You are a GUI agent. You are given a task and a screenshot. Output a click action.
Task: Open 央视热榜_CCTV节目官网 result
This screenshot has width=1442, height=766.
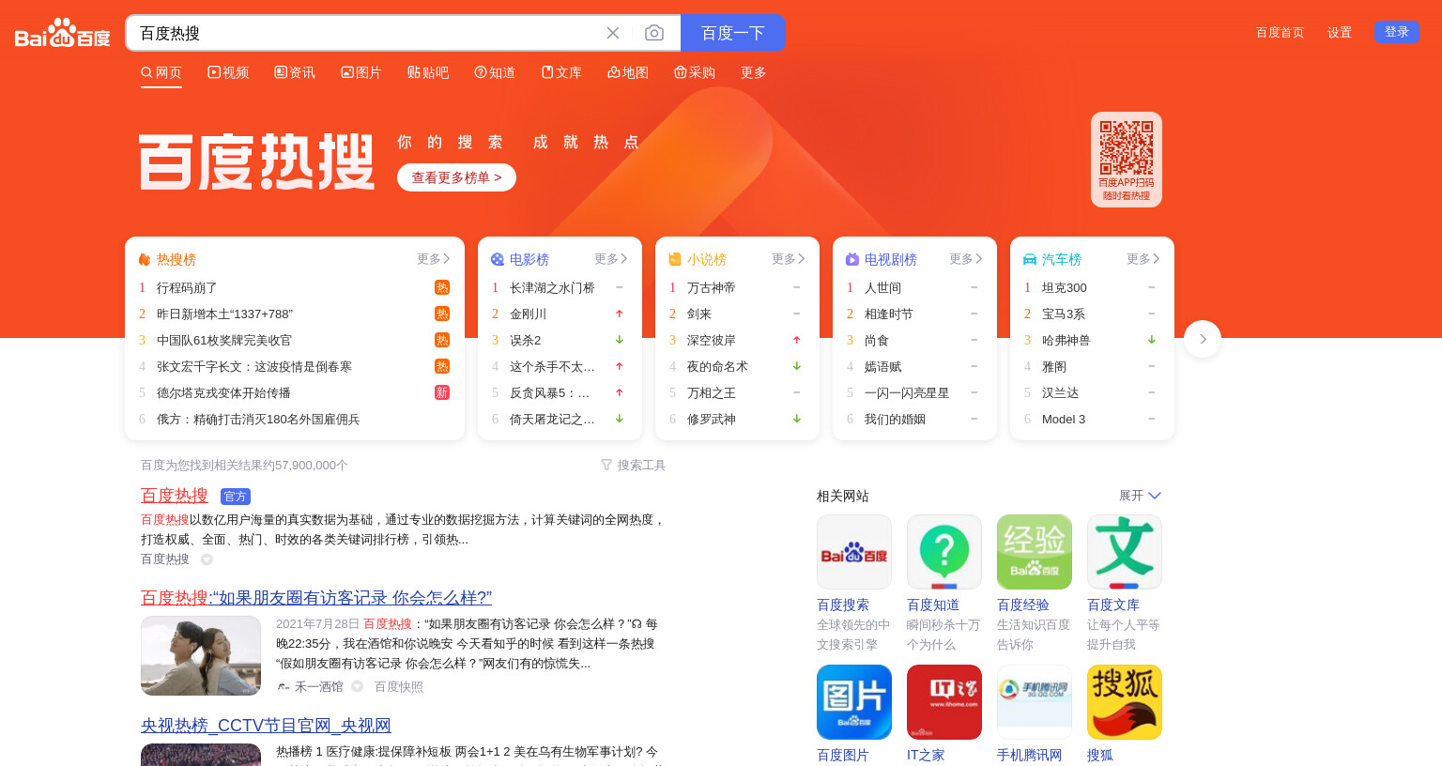click(x=266, y=726)
